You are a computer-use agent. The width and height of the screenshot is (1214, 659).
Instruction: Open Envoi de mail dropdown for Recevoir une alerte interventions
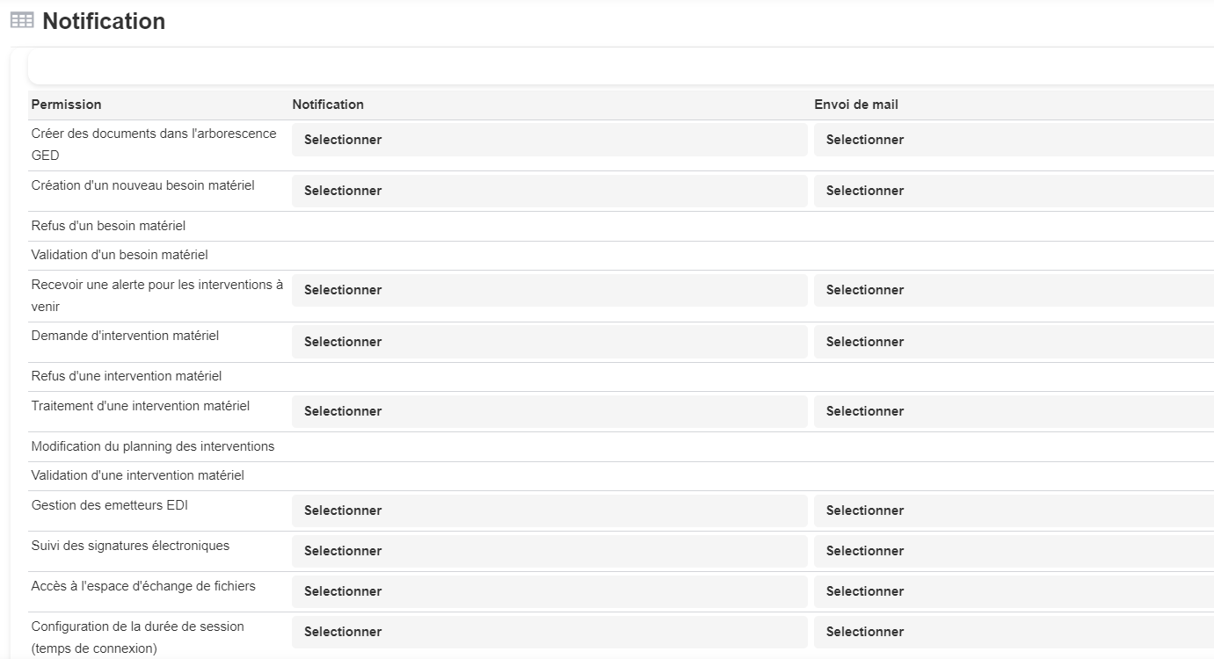(1014, 290)
